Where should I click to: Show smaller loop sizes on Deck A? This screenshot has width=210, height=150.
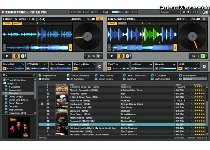(x=85, y=56)
